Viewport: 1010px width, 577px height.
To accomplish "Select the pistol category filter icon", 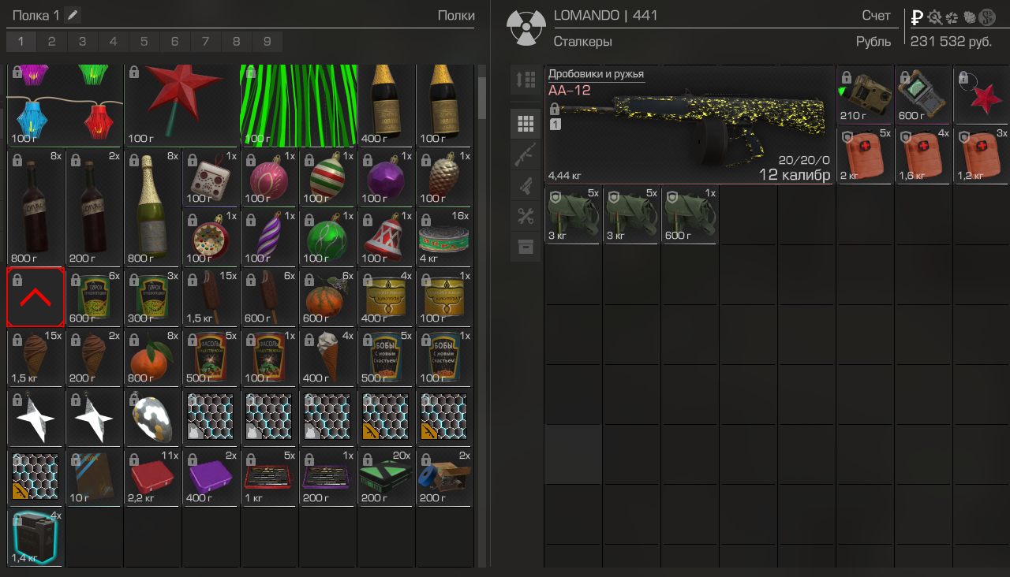I will tap(526, 184).
